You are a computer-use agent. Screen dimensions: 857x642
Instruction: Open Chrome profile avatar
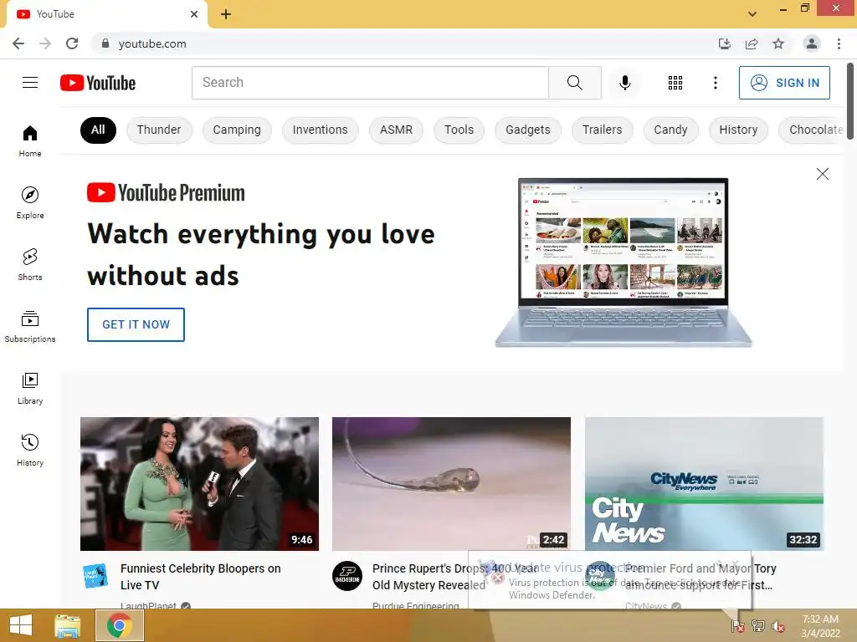(x=812, y=43)
